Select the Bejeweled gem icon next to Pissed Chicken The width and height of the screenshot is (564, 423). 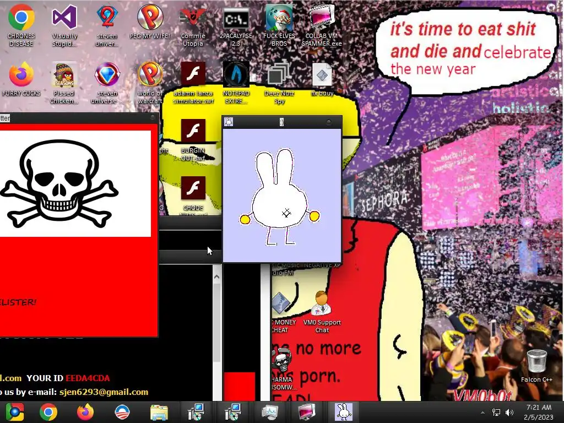(107, 83)
